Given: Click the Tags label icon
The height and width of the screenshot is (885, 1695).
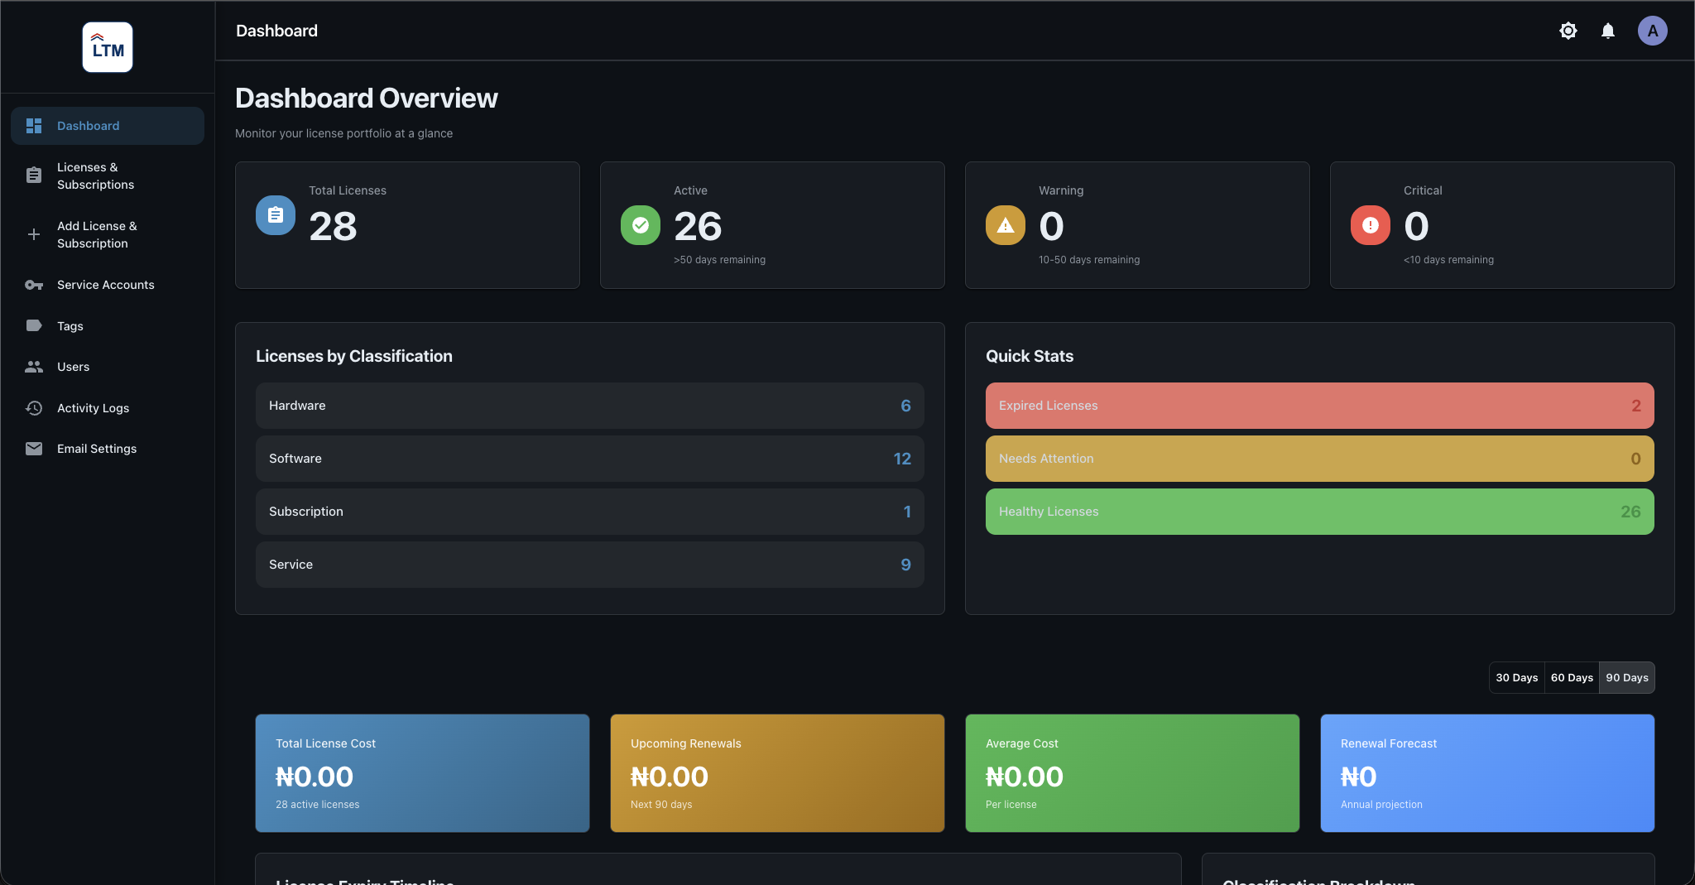Looking at the screenshot, I should 34,325.
